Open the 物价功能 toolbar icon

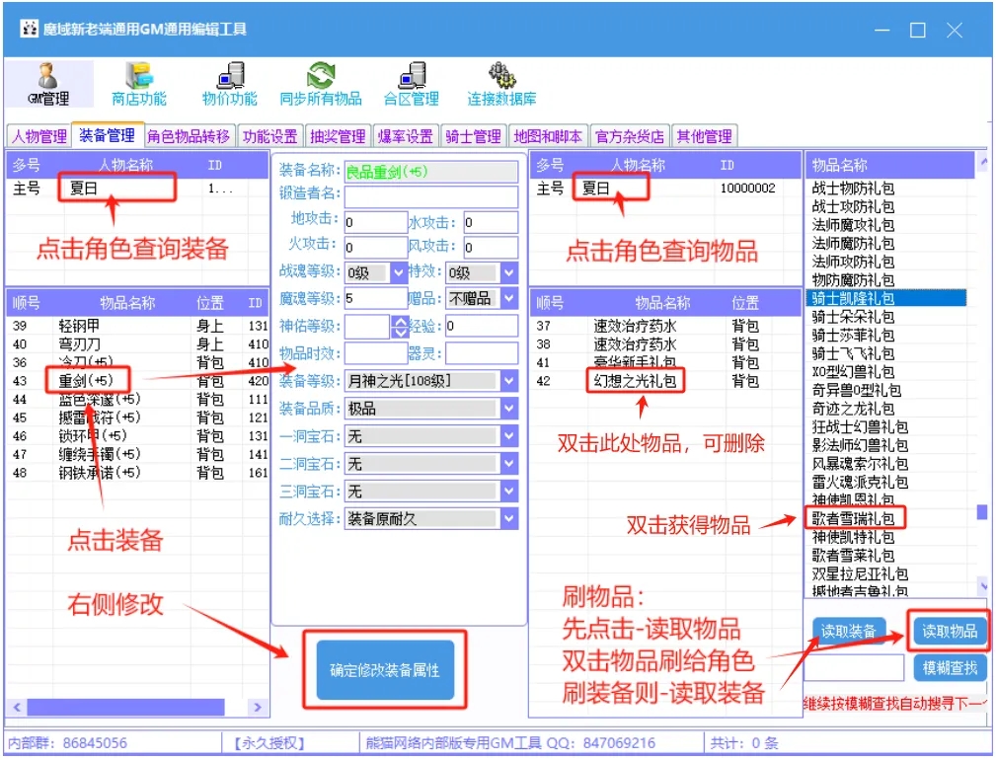(x=229, y=83)
